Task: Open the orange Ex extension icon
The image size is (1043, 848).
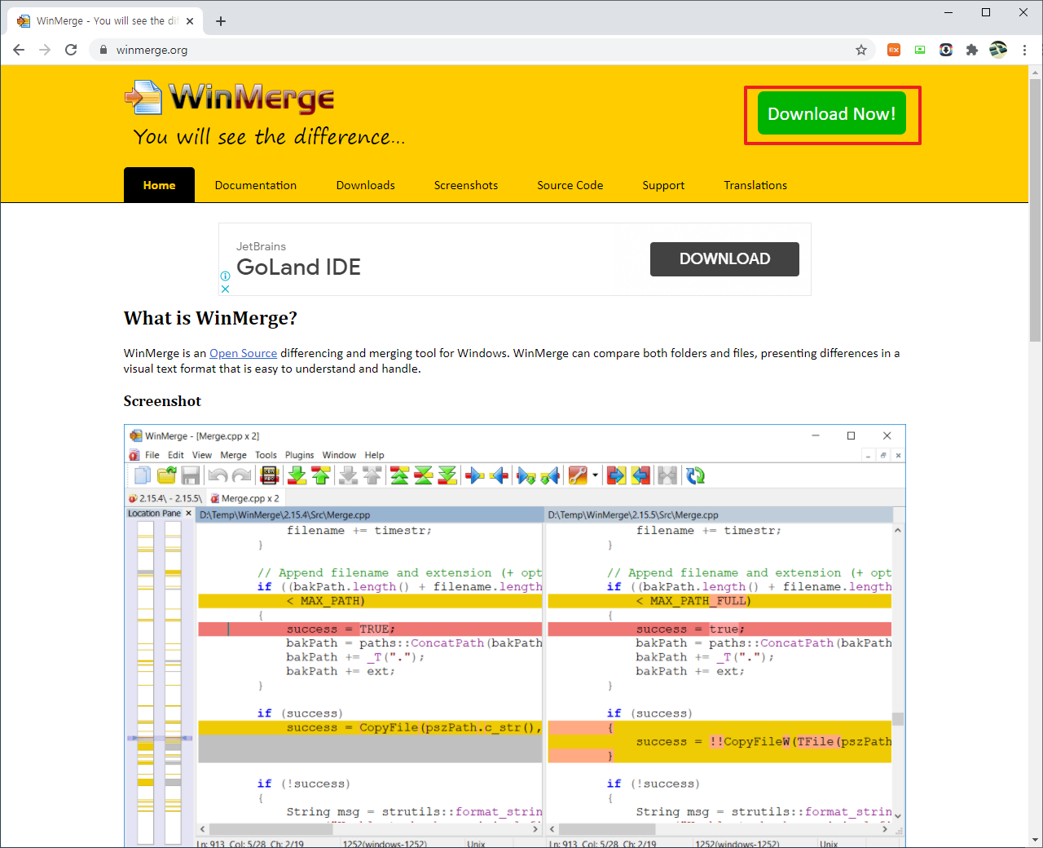Action: 894,50
